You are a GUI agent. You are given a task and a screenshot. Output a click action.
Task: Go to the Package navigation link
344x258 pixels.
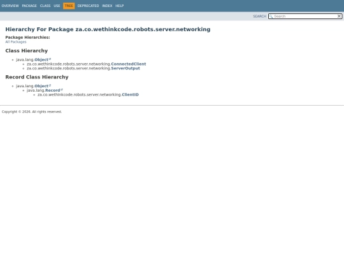pyautogui.click(x=29, y=6)
